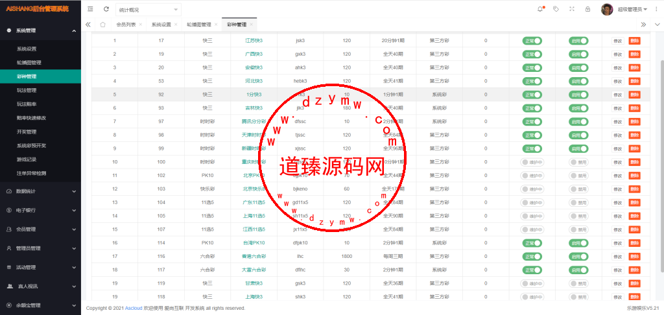The width and height of the screenshot is (664, 315).
Task: Click the lock screen icon
Action: pos(587,9)
